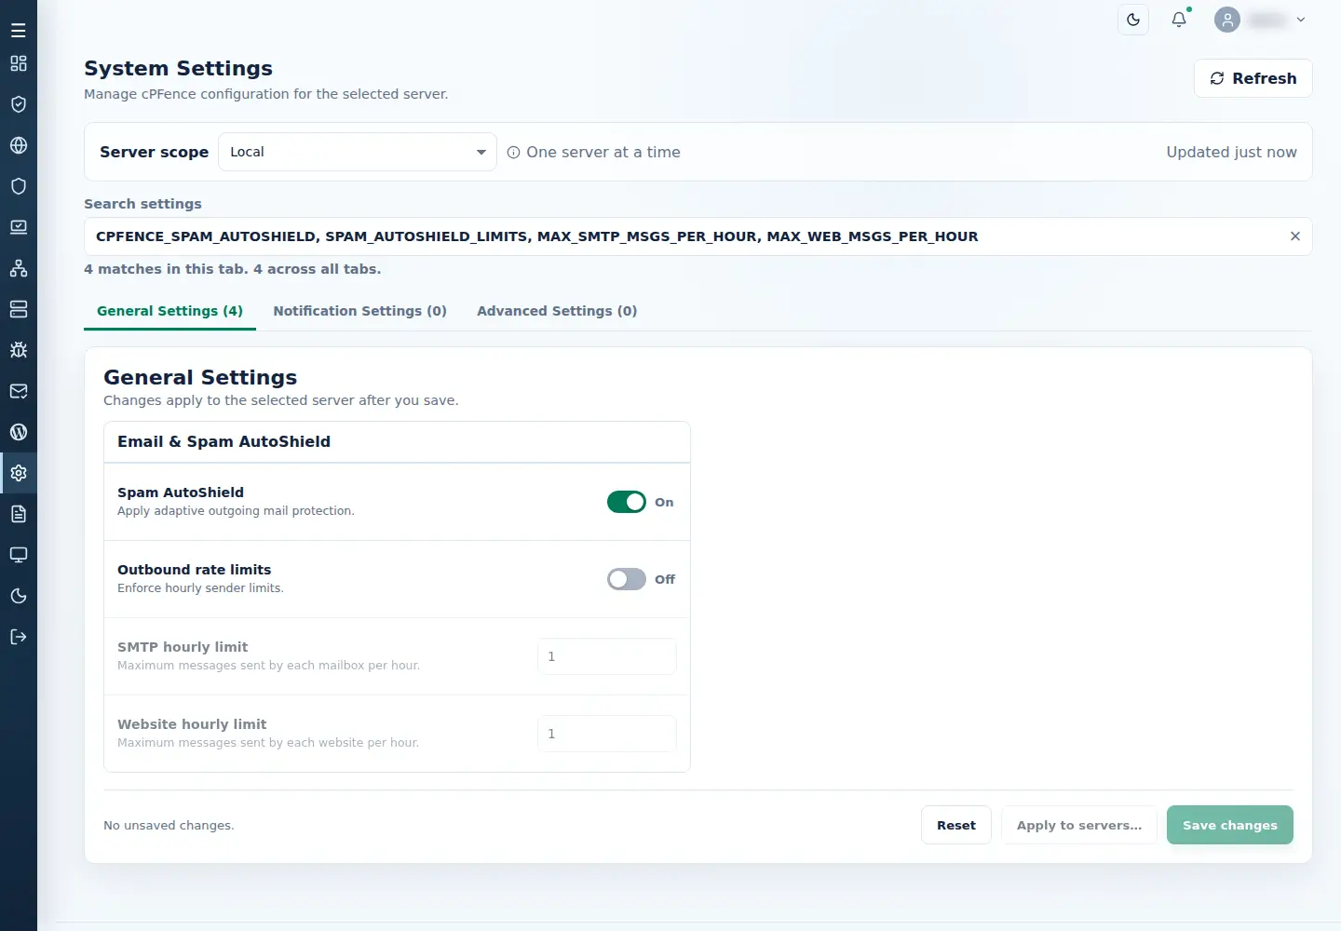Image resolution: width=1341 pixels, height=931 pixels.
Task: Open the Server scope dropdown
Action: coord(358,152)
